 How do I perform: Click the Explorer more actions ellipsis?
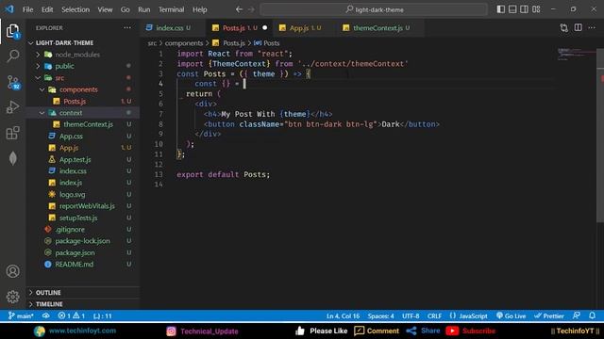127,27
